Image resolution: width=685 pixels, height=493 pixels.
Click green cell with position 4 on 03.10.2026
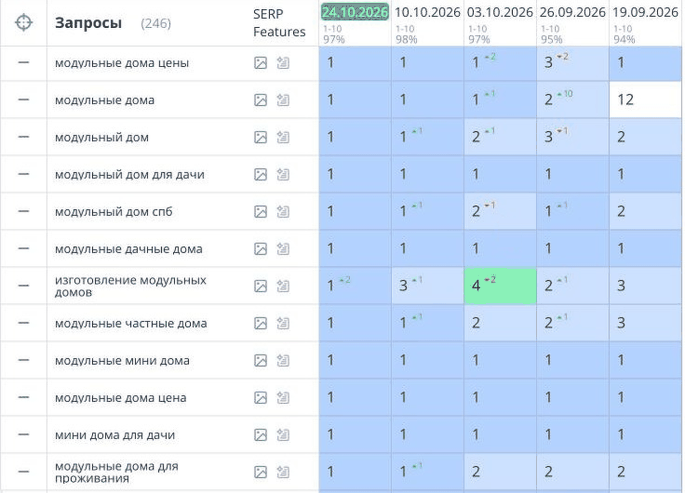(500, 286)
